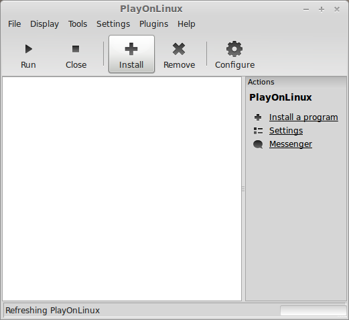
Task: Click the Remove X toolbar icon
Action: [179, 49]
